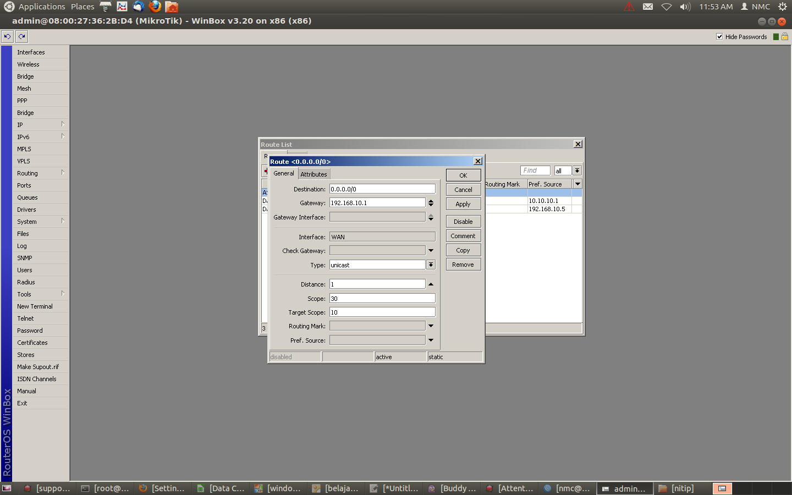Open the system monitor chart launcher
Image resolution: width=792 pixels, height=495 pixels.
coord(122,7)
